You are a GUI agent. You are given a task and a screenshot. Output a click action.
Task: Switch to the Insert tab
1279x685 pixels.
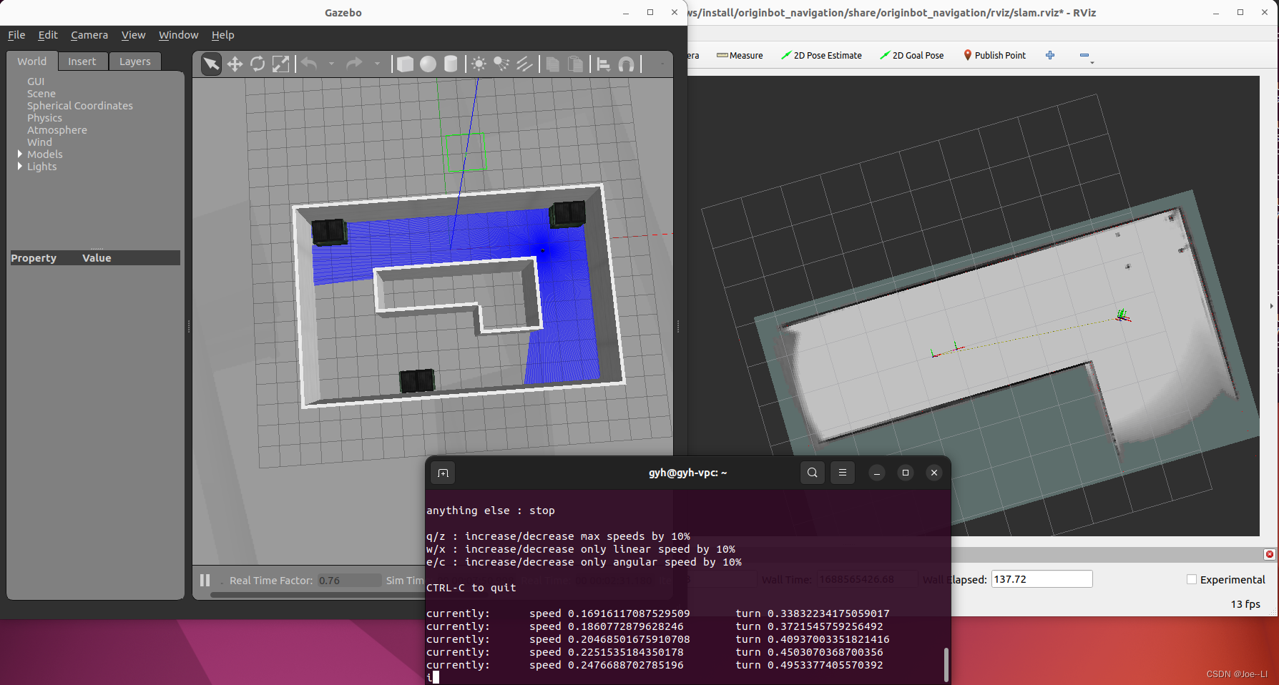coord(82,61)
